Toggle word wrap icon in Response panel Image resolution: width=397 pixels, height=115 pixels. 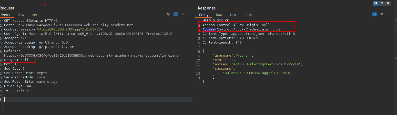point(374,14)
